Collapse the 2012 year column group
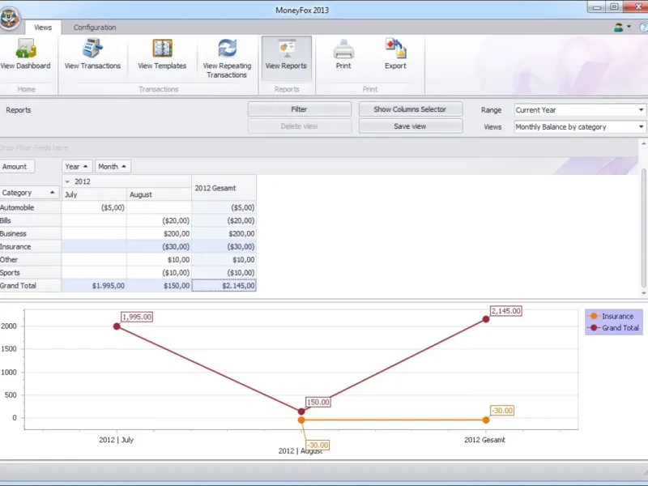Image resolution: width=648 pixels, height=486 pixels. tap(67, 181)
